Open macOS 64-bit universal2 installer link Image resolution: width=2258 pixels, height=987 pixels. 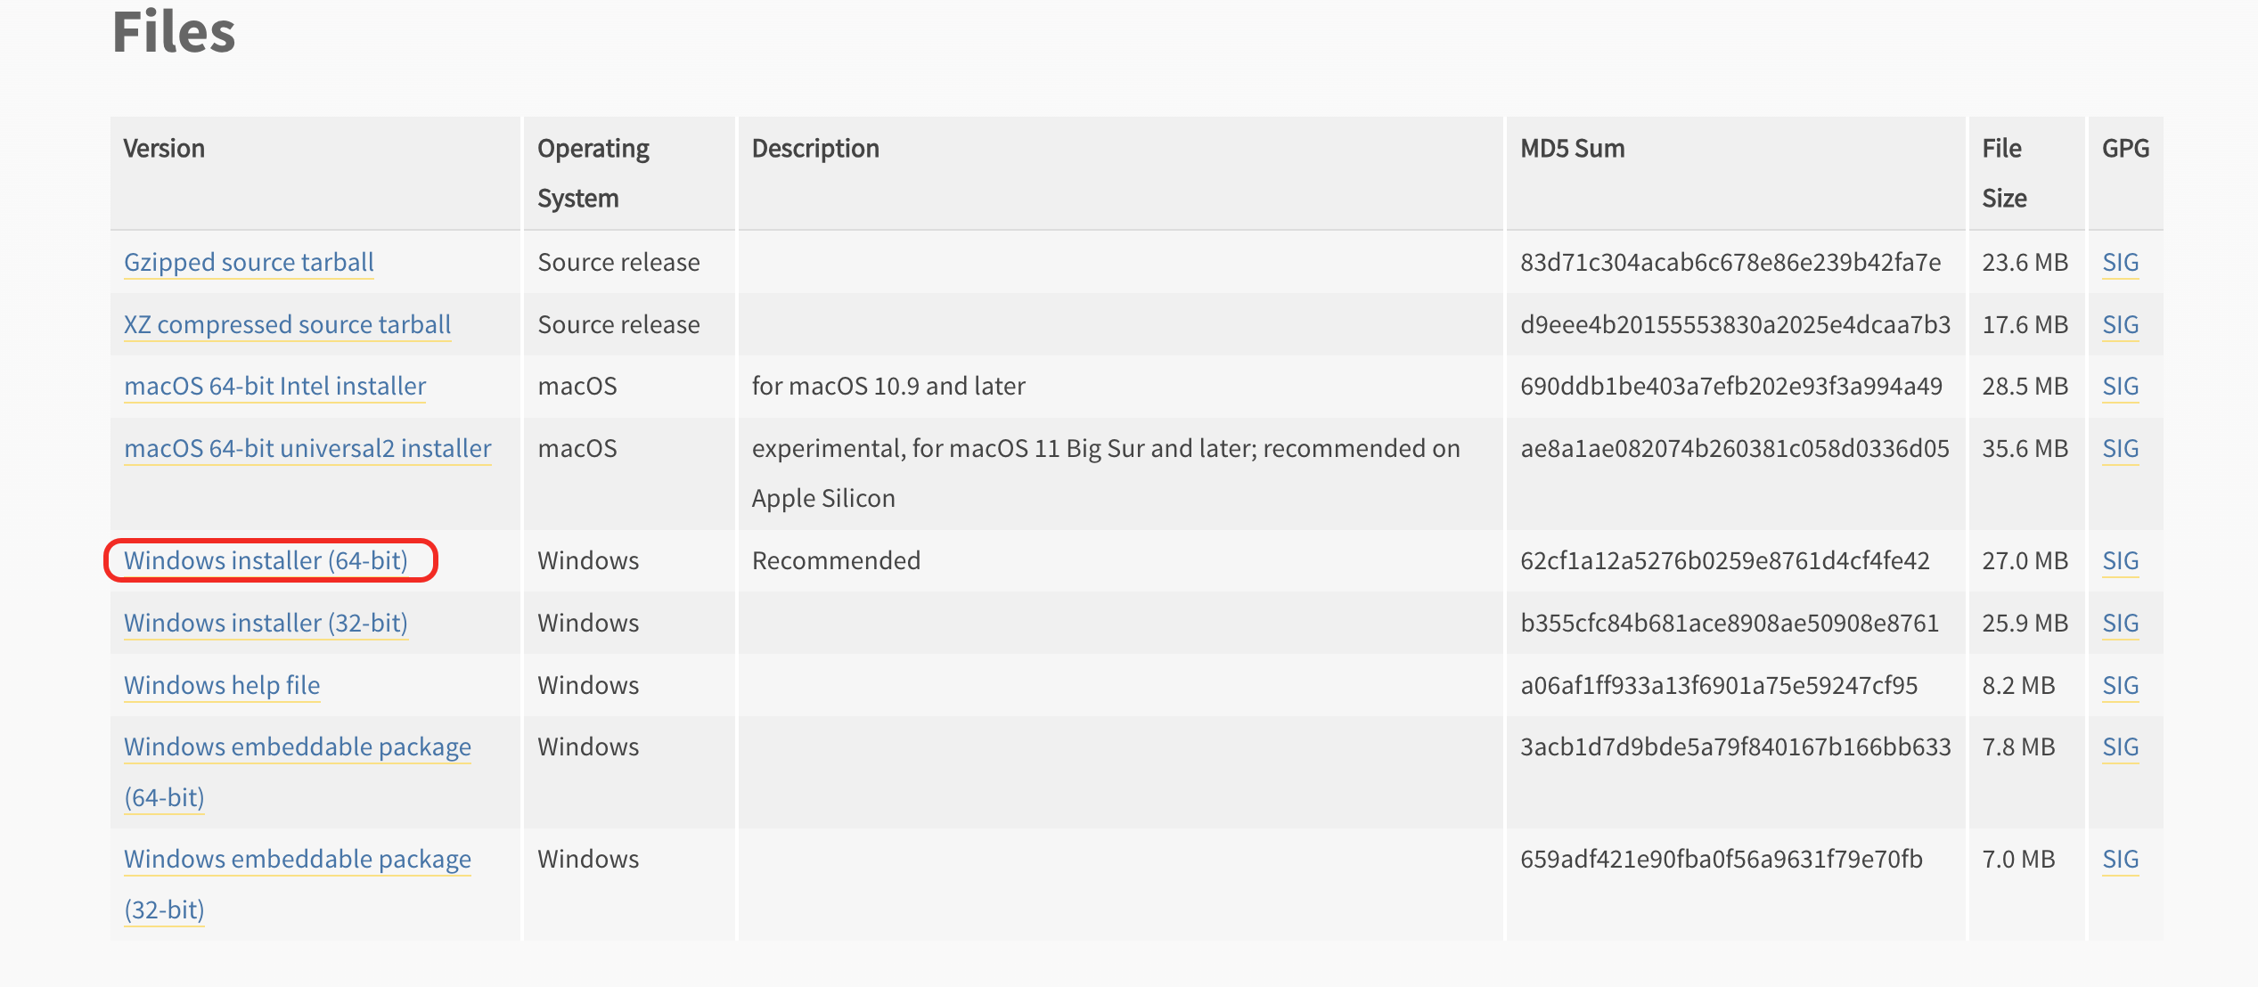coord(307,449)
